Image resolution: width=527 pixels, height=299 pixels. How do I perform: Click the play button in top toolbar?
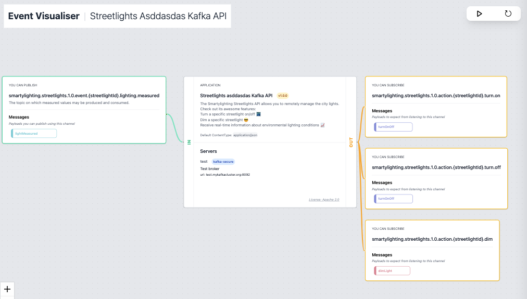click(480, 14)
